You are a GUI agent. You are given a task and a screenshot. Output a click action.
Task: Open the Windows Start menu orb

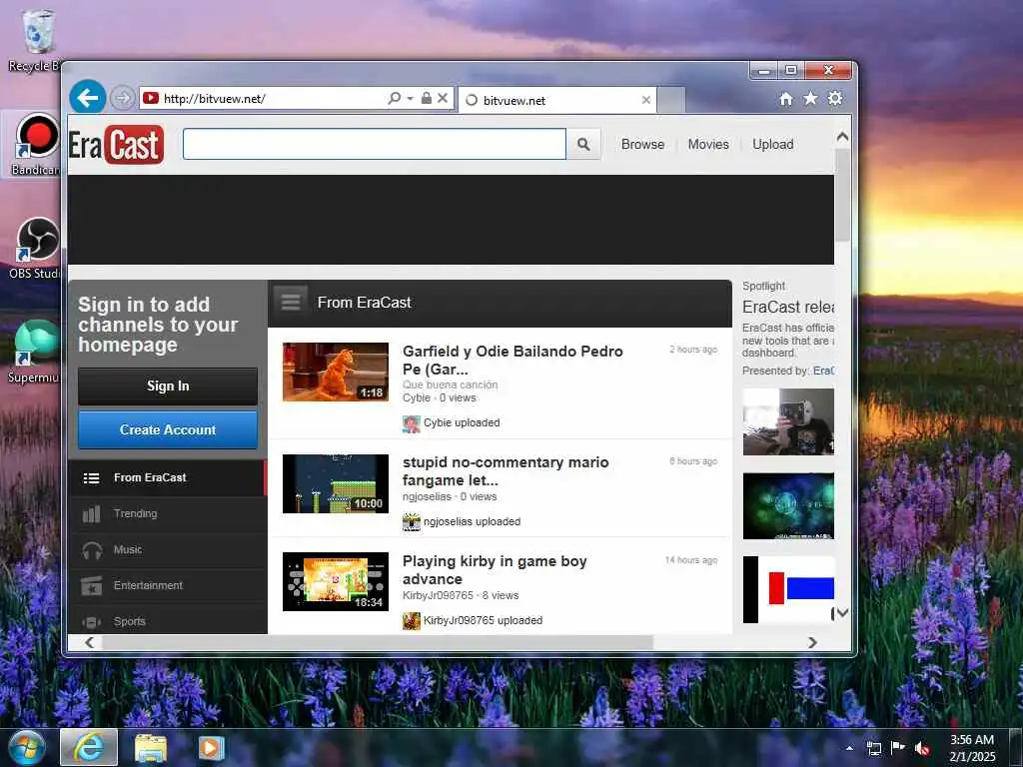25,747
